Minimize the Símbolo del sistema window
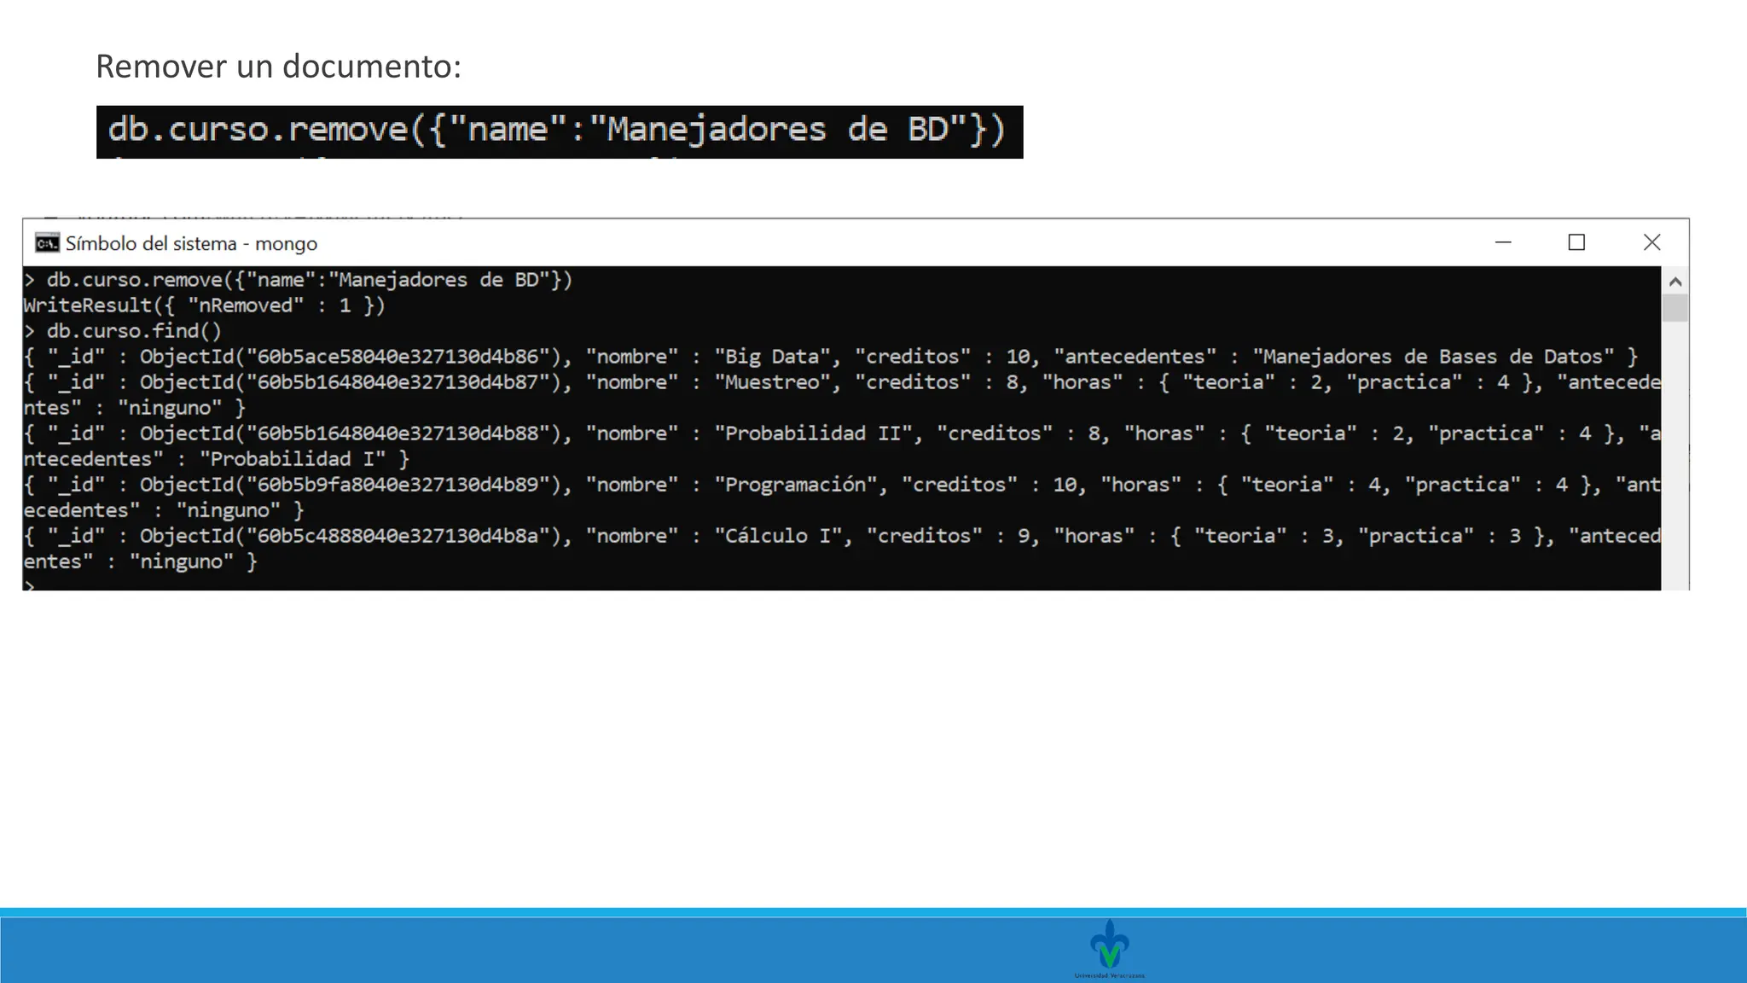1747x983 pixels. [x=1503, y=242]
